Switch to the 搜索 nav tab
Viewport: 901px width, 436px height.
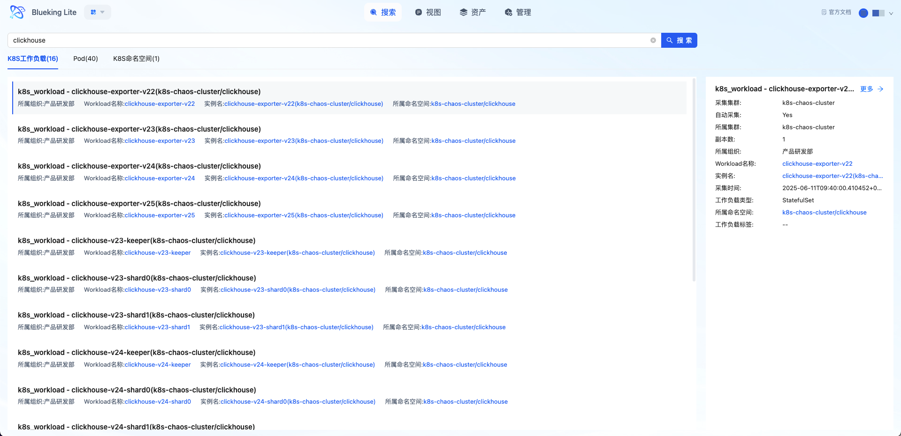[383, 12]
